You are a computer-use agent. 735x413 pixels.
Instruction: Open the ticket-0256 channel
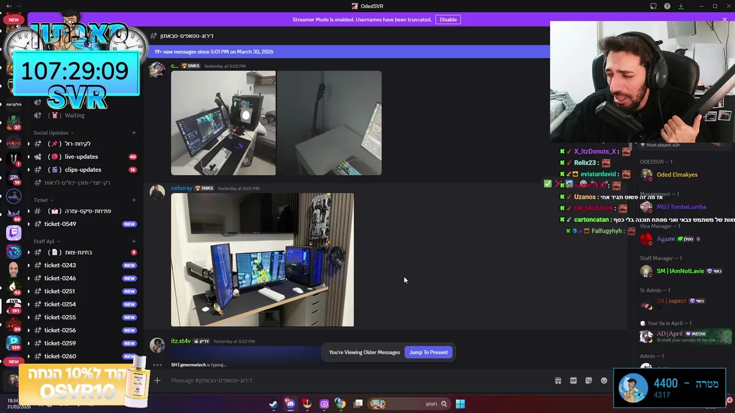[84, 330]
